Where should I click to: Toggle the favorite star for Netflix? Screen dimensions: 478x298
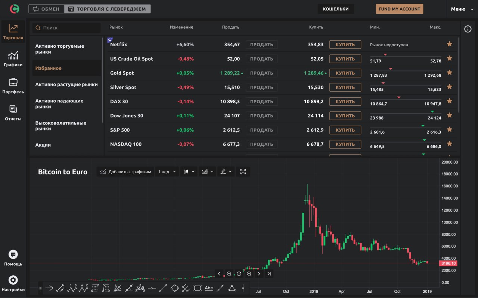(450, 44)
